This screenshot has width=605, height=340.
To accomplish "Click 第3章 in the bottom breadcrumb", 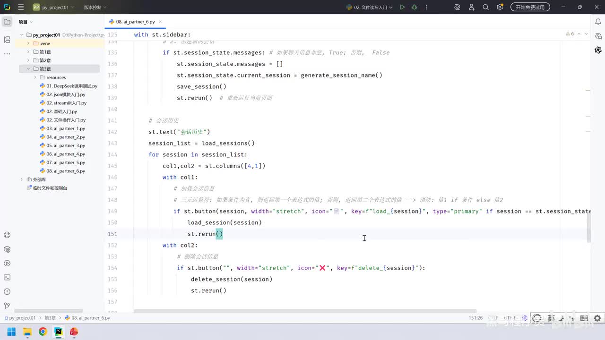I will click(x=50, y=318).
